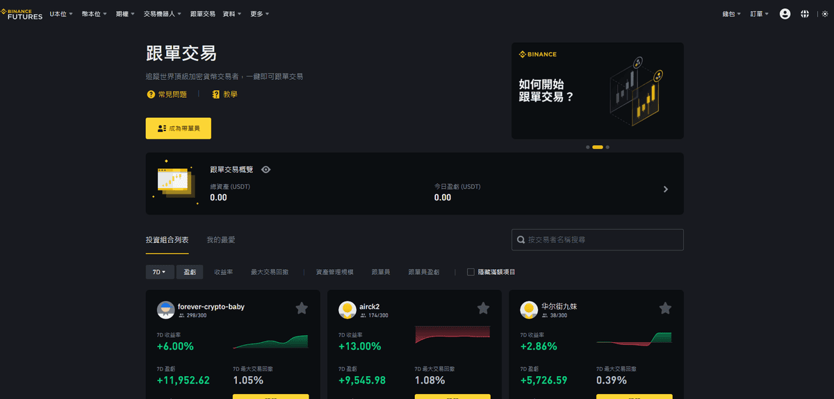Open trader name forever-crypto-baby
The height and width of the screenshot is (399, 834).
pos(211,306)
